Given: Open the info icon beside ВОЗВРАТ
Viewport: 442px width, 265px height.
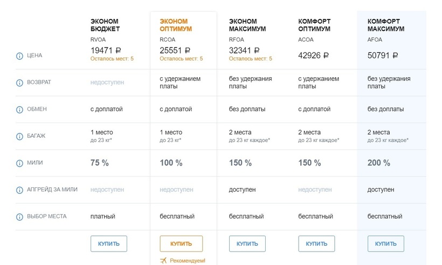Looking at the screenshot, I should click(19, 83).
